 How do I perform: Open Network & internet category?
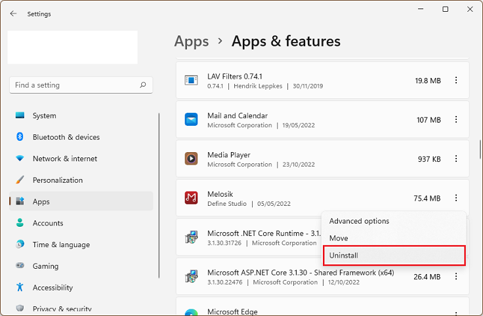(x=81, y=159)
